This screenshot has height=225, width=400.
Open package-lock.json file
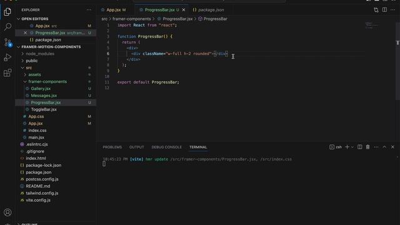pos(43,165)
